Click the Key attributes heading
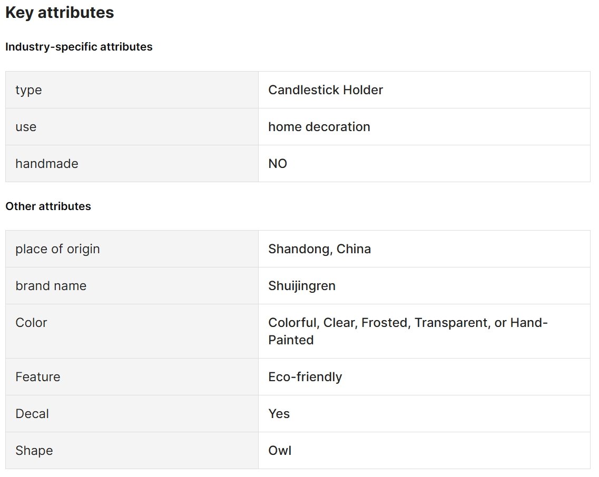The image size is (599, 477). pyautogui.click(x=60, y=13)
